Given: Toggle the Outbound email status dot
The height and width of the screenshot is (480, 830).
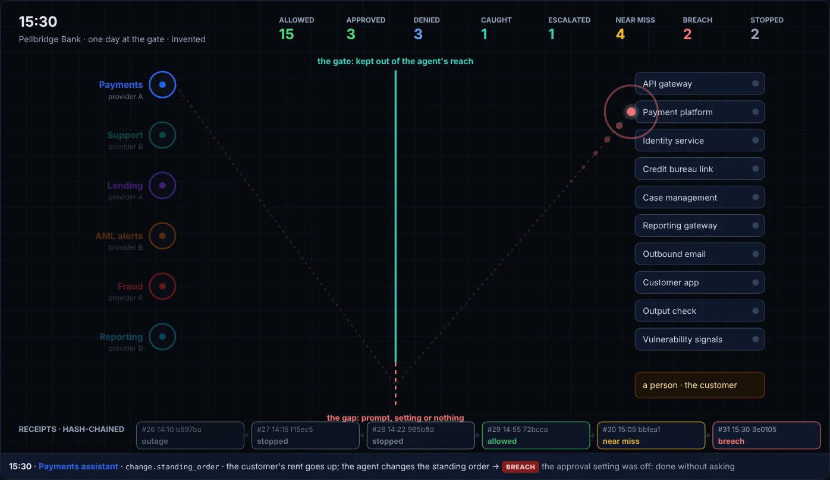Looking at the screenshot, I should (x=756, y=254).
